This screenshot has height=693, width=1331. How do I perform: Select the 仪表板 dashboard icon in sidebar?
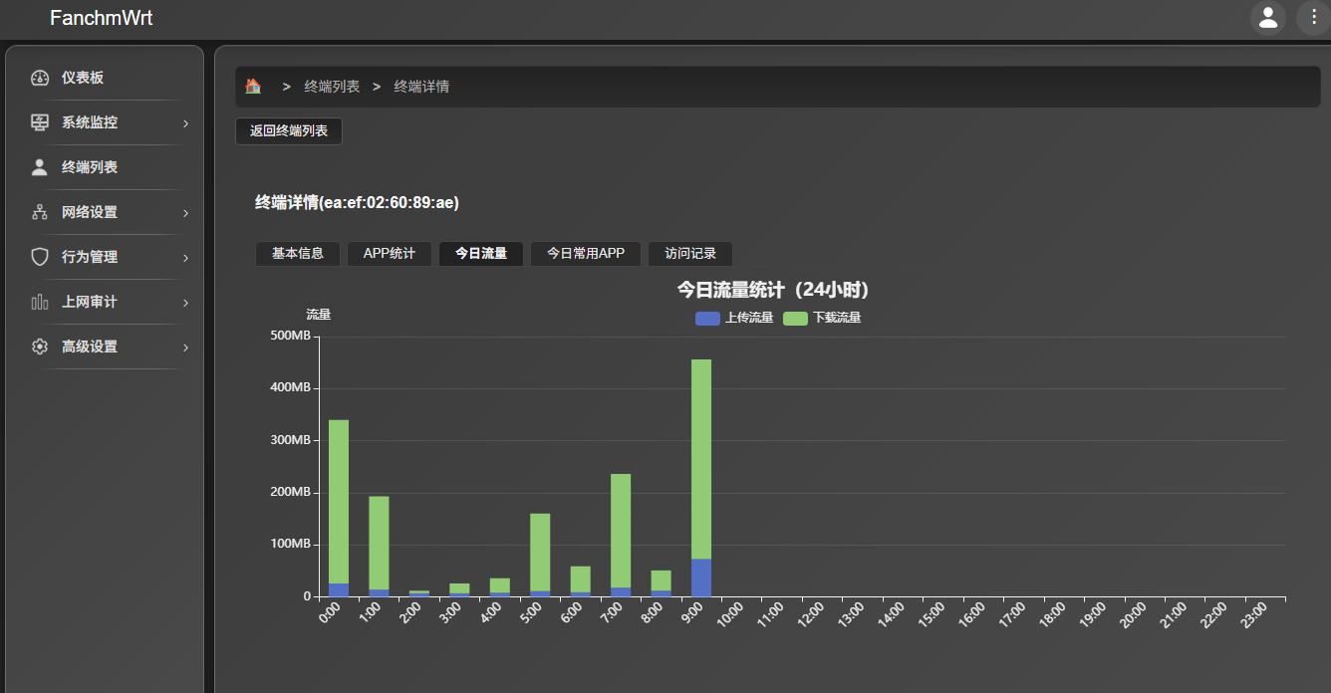click(x=40, y=77)
